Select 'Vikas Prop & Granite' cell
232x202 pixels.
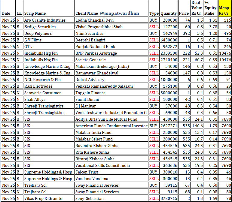pos(49,198)
